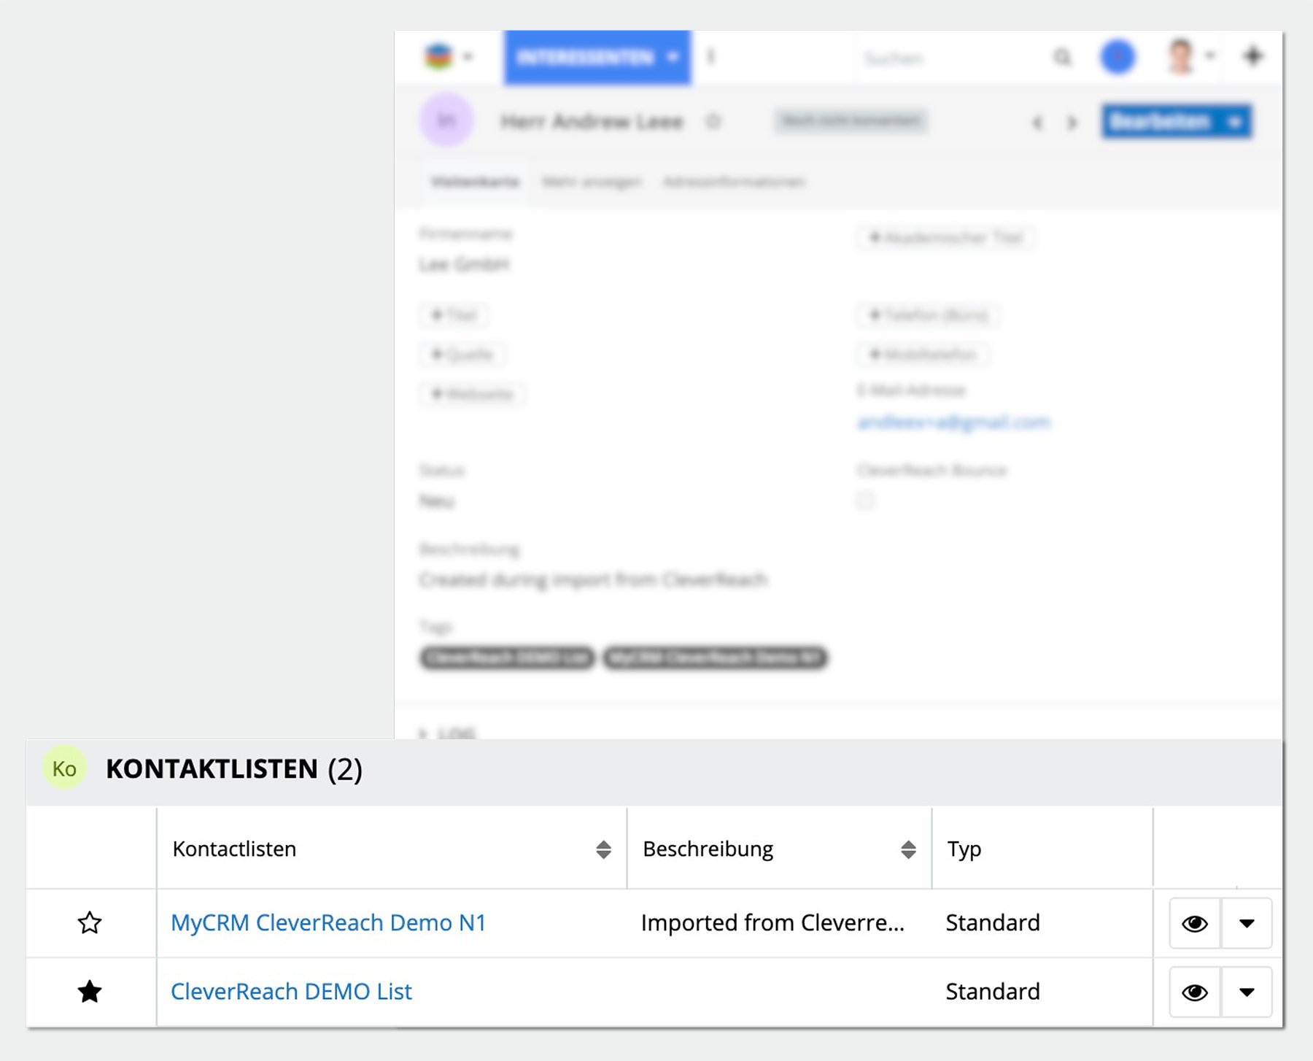Expand the user avatar menu
This screenshot has width=1313, height=1061.
point(1189,57)
